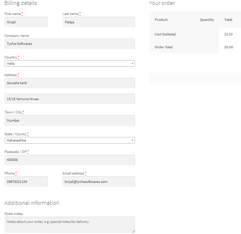
Task: Edit the second address line Yamuna Niwas
Action: (70, 99)
